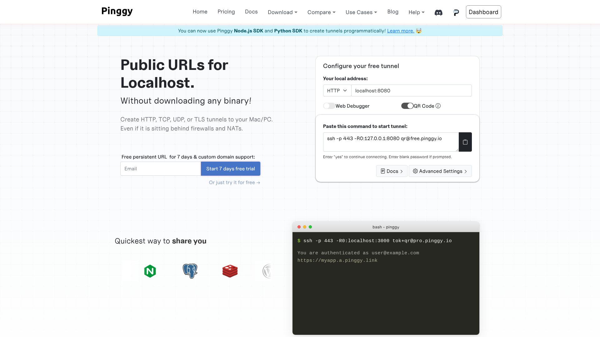
Task: Click inside the Email input field
Action: coord(160,168)
